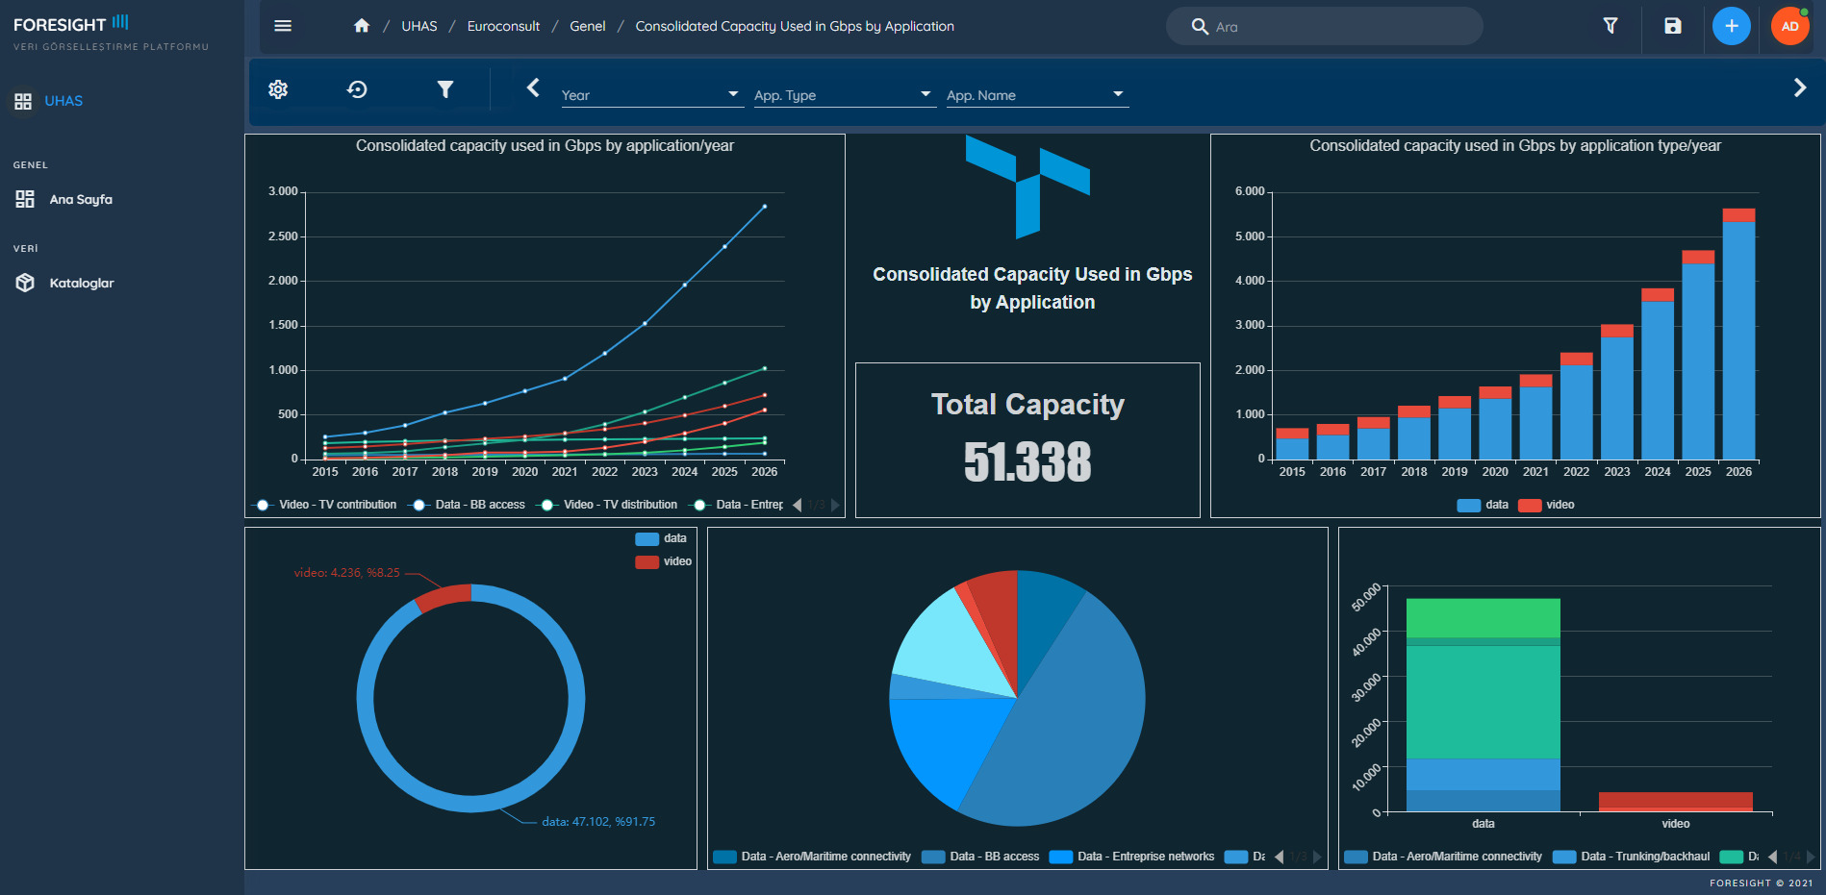Click the Genel breadcrumb link

point(587,26)
